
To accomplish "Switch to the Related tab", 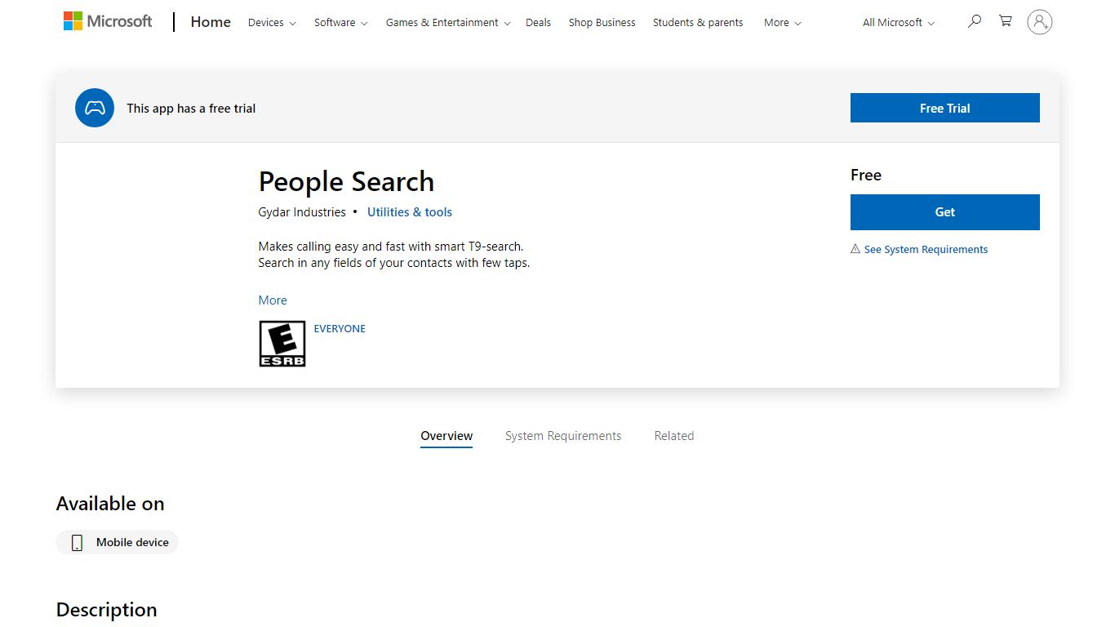I will [674, 436].
